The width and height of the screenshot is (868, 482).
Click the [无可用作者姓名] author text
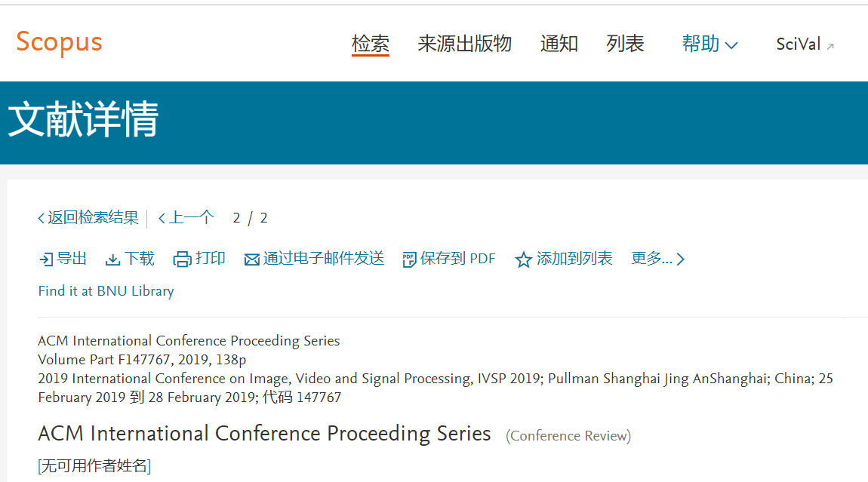click(x=94, y=466)
